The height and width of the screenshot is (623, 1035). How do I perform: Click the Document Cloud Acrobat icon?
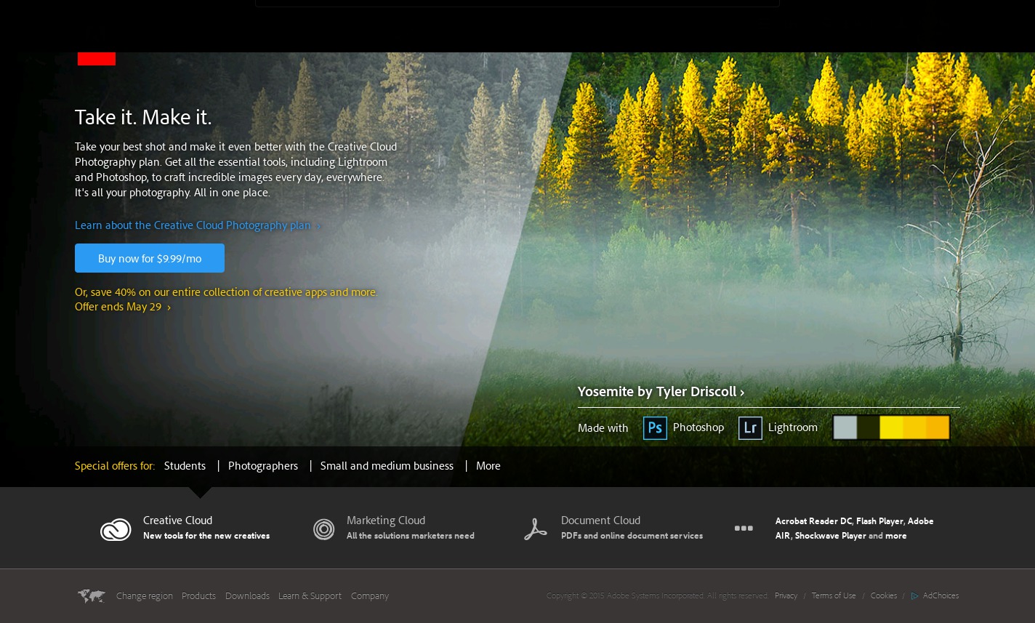tap(535, 529)
